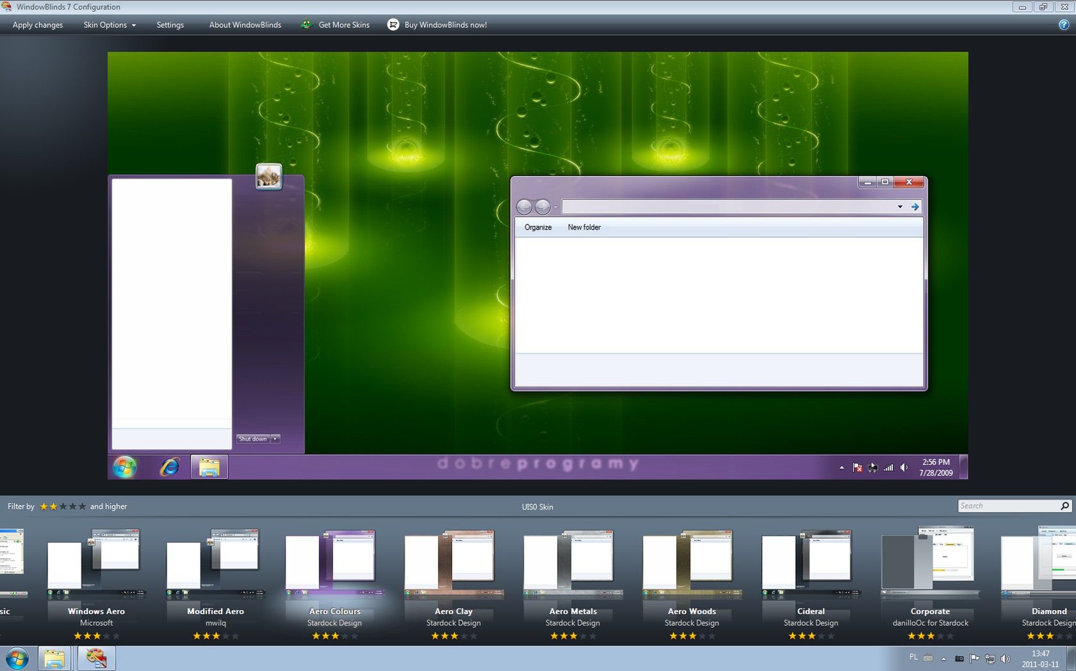Open the Settings menu item
Viewport: 1076px width, 671px height.
(170, 25)
